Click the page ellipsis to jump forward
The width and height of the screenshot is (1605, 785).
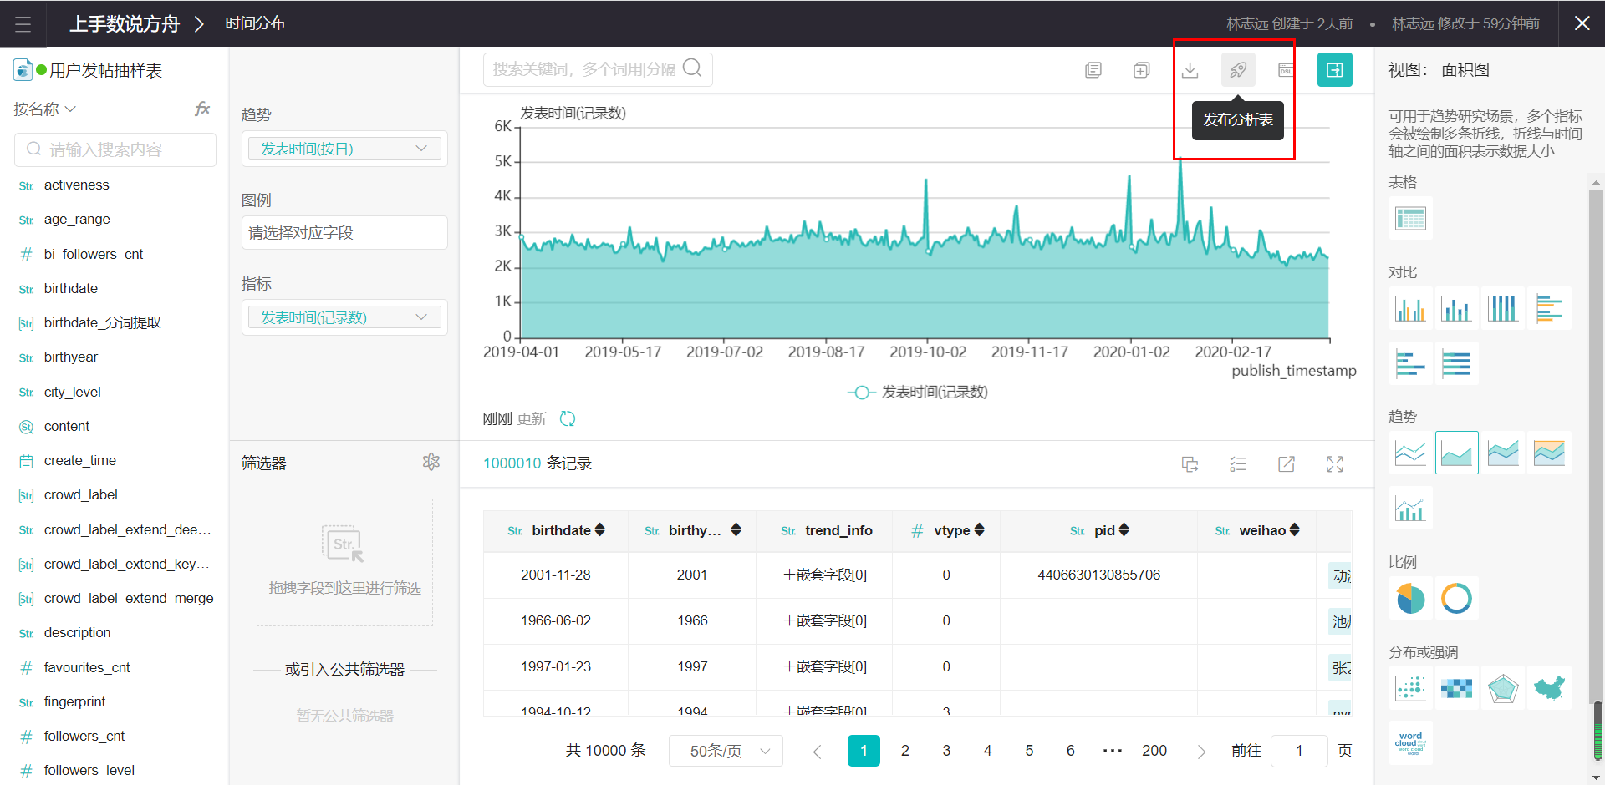pyautogui.click(x=1113, y=751)
